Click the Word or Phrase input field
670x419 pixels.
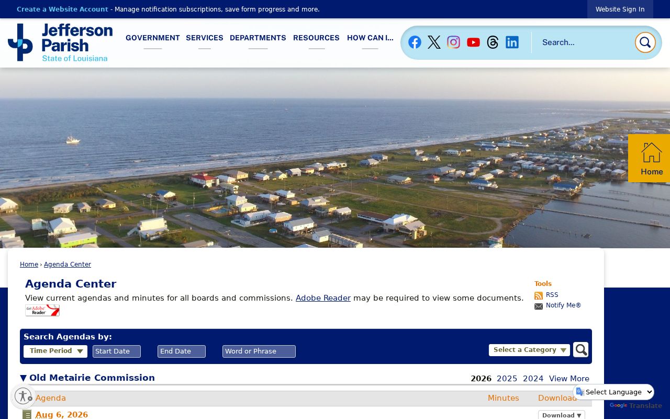(x=259, y=351)
